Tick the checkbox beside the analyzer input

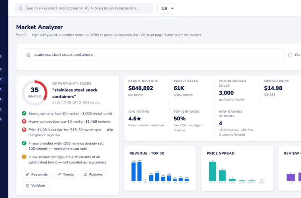tap(290, 55)
